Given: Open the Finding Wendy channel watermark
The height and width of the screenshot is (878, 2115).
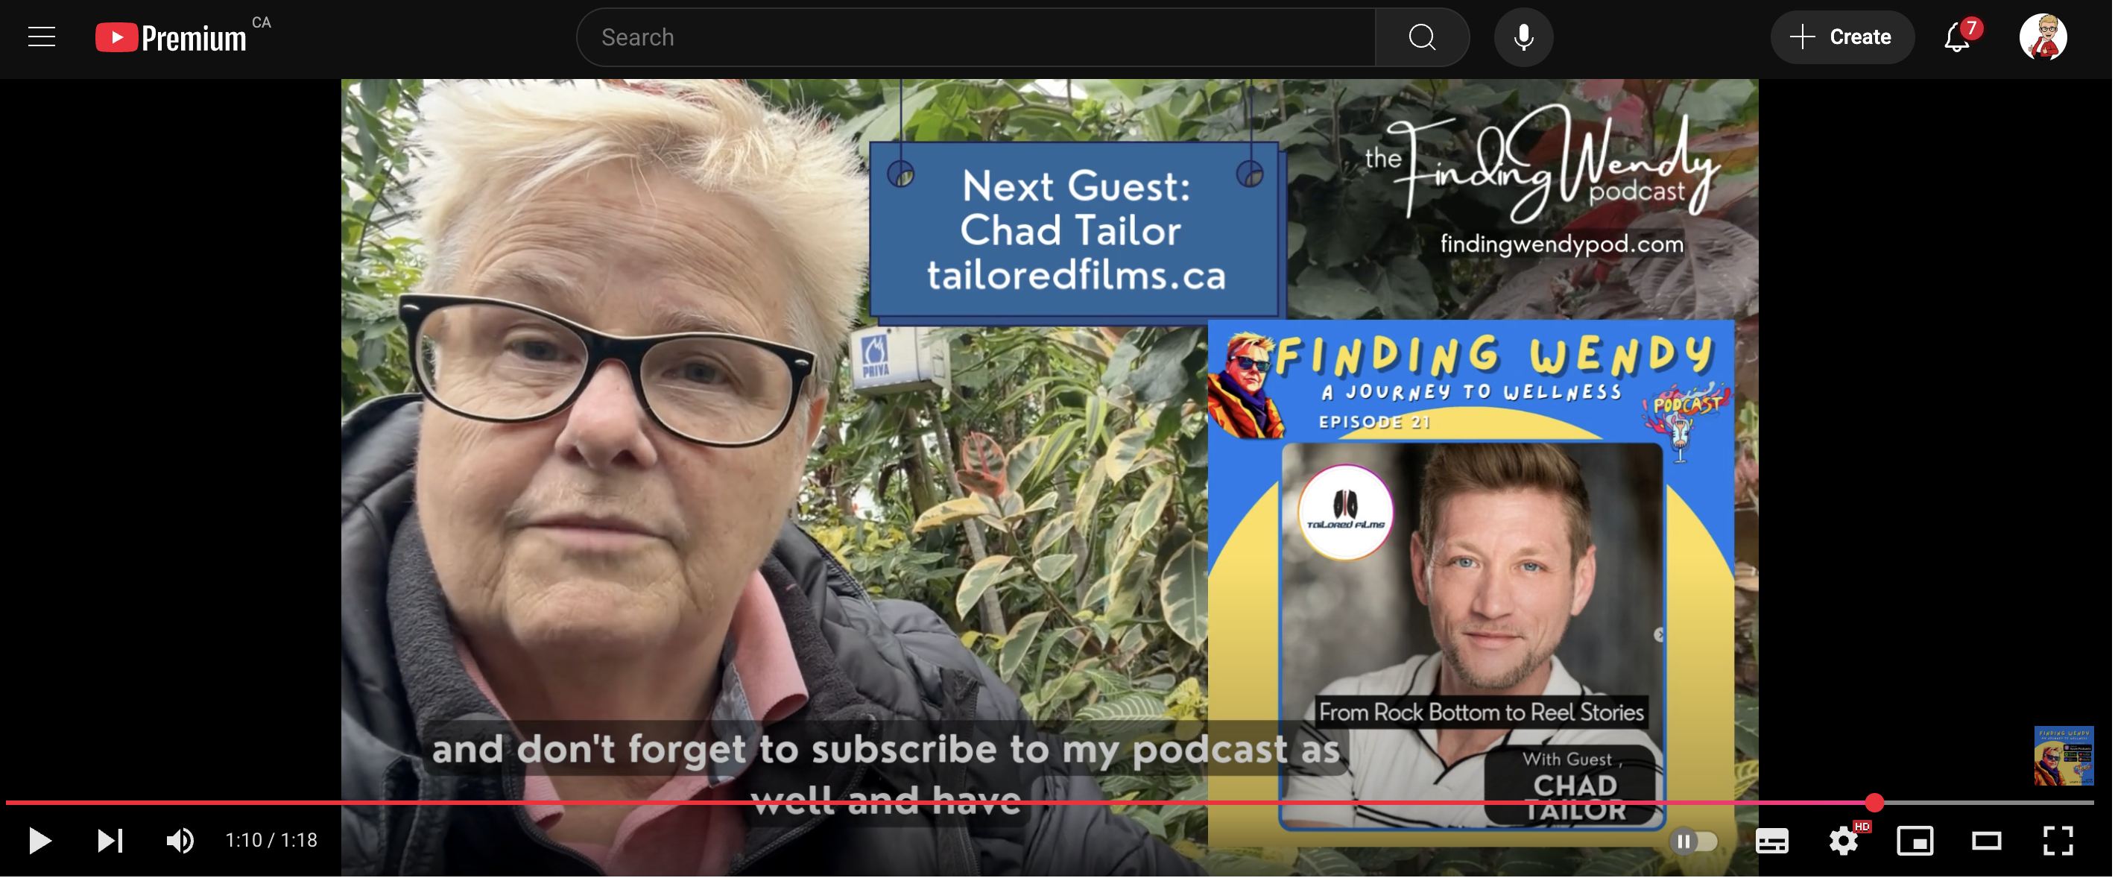Looking at the screenshot, I should coord(2064,756).
